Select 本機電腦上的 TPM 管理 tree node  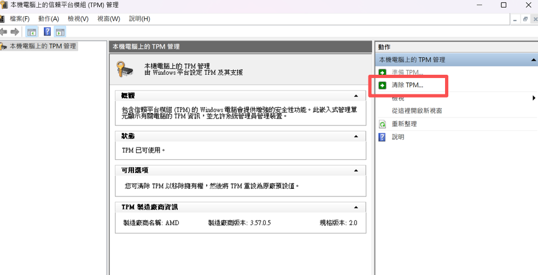(x=43, y=46)
